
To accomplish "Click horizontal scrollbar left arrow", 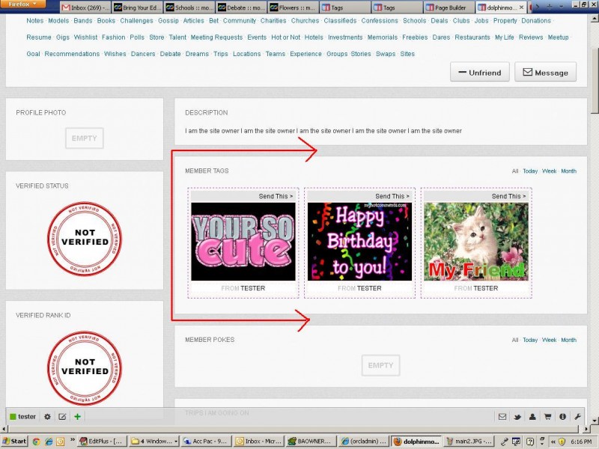I will coord(4,429).
